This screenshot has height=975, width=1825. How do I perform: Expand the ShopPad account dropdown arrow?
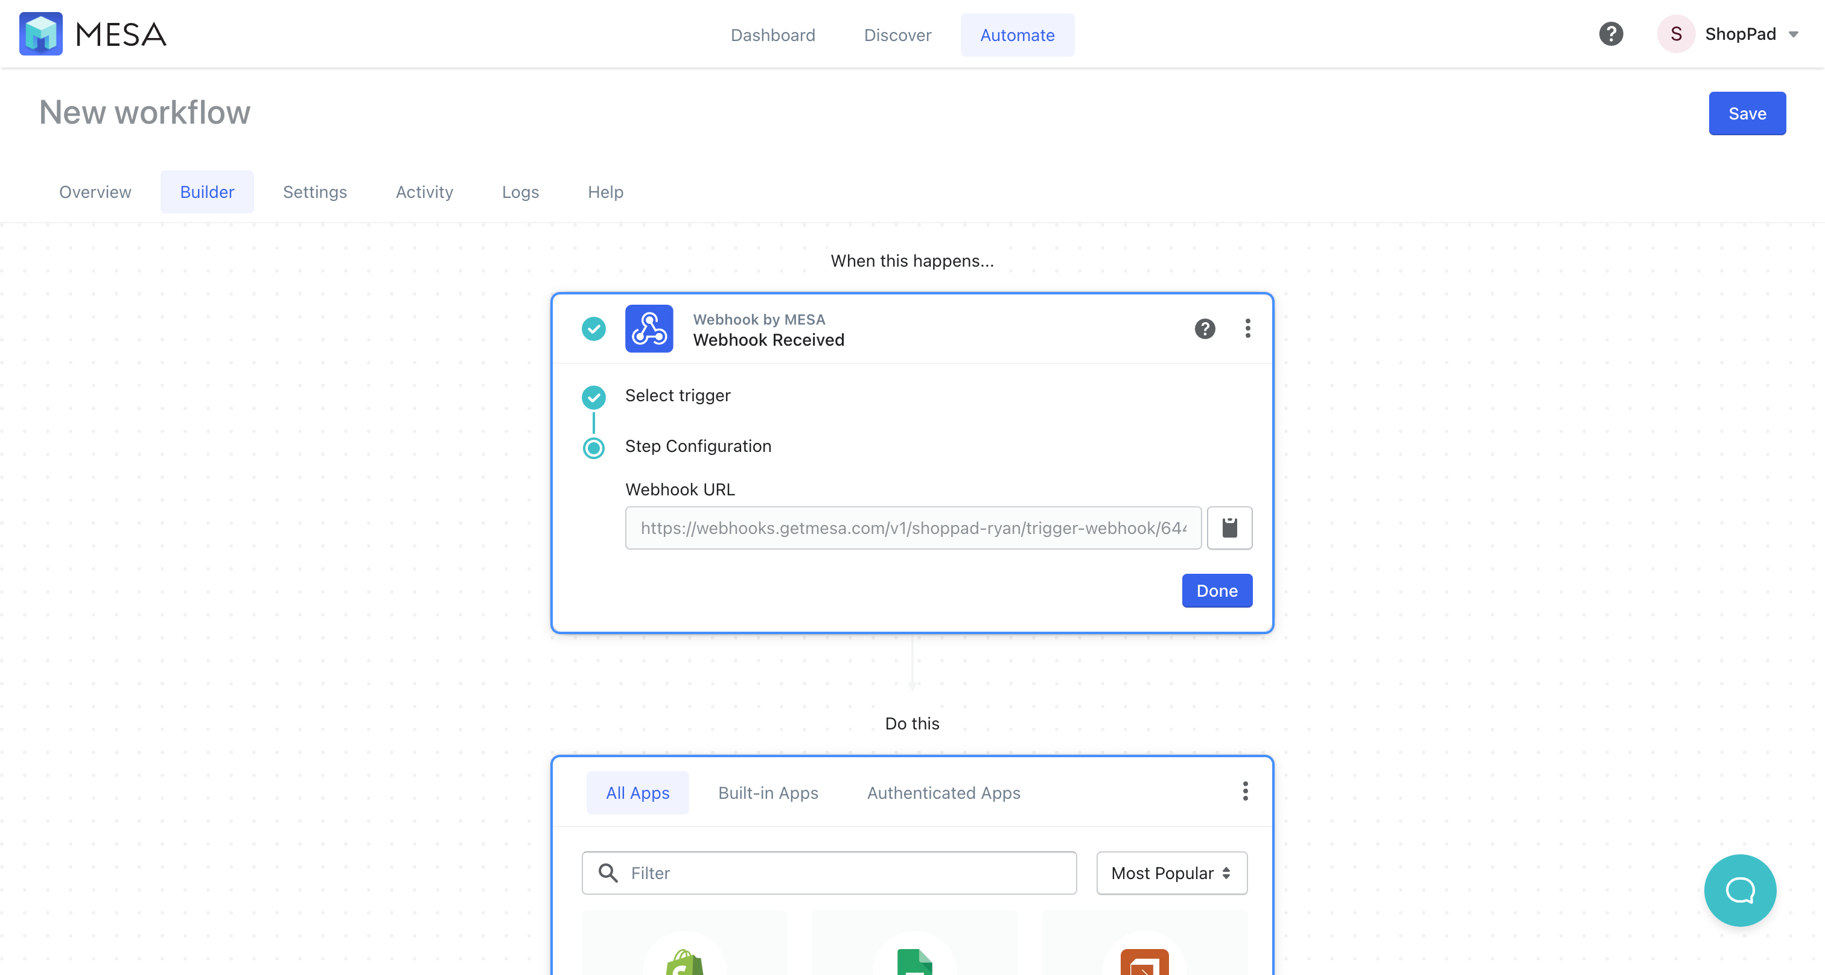point(1793,35)
